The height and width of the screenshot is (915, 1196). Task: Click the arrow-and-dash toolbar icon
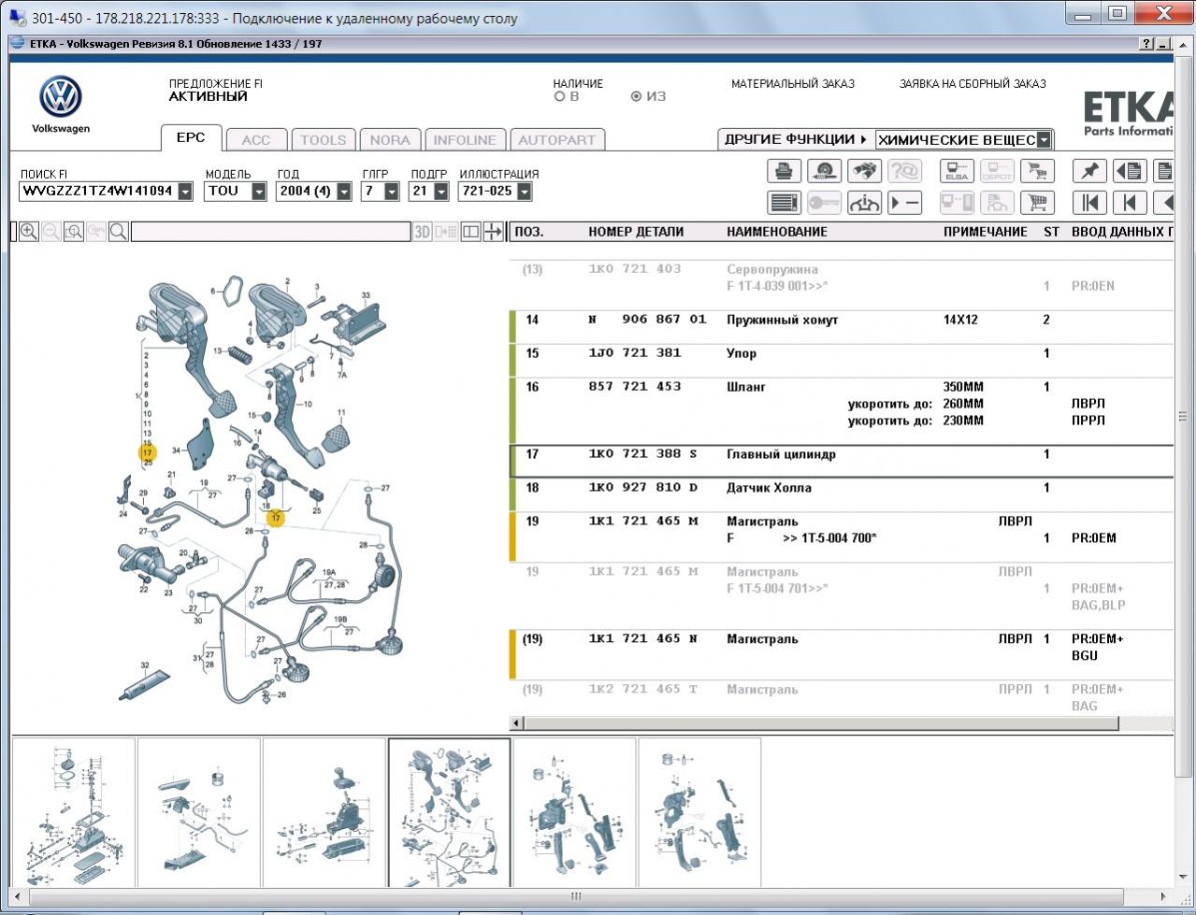click(904, 203)
